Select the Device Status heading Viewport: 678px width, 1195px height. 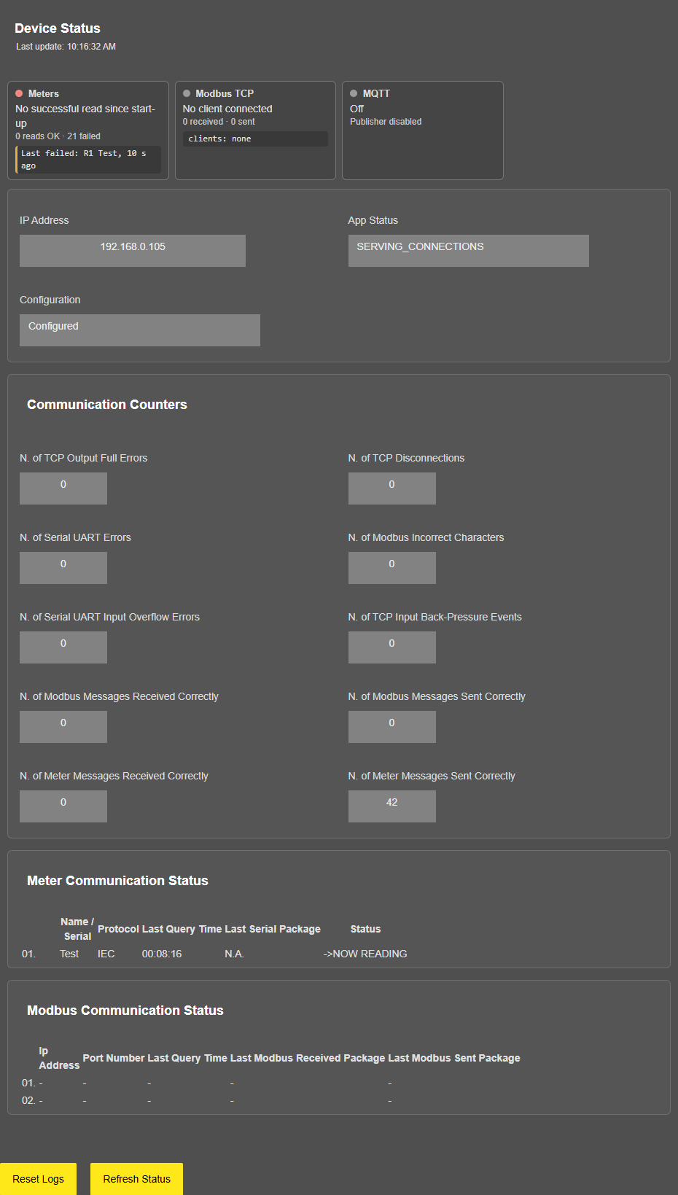pyautogui.click(x=58, y=28)
